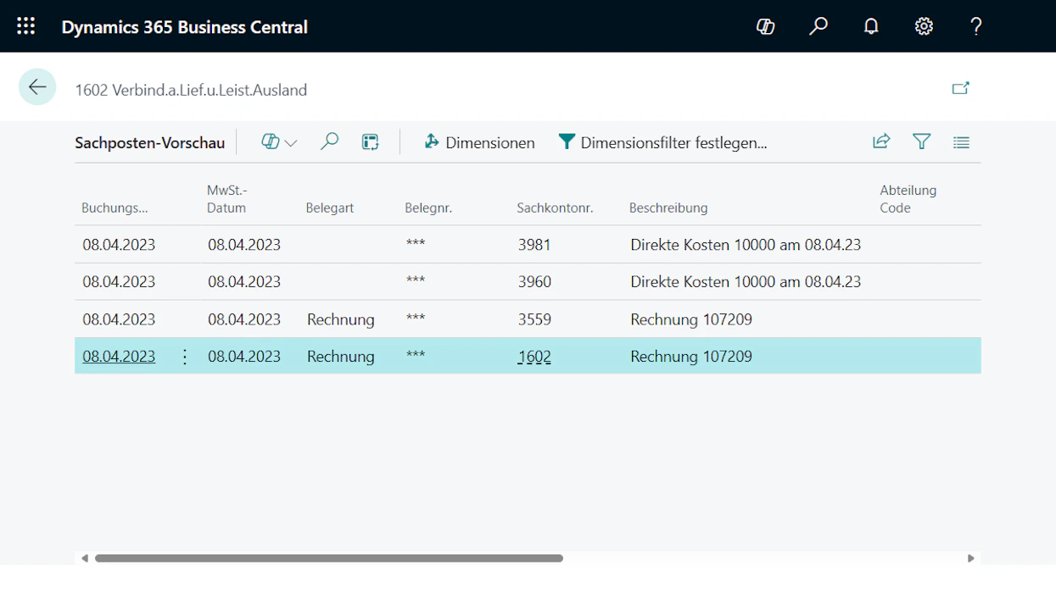Viewport: 1056px width, 593px height.
Task: Click description in the 3981 row
Action: tap(746, 244)
